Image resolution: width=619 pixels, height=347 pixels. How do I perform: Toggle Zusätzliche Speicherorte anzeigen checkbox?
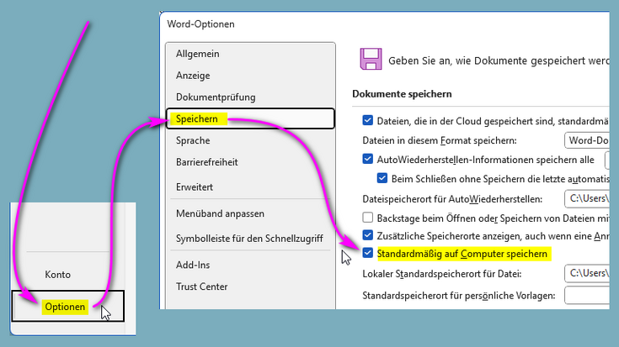click(x=367, y=235)
